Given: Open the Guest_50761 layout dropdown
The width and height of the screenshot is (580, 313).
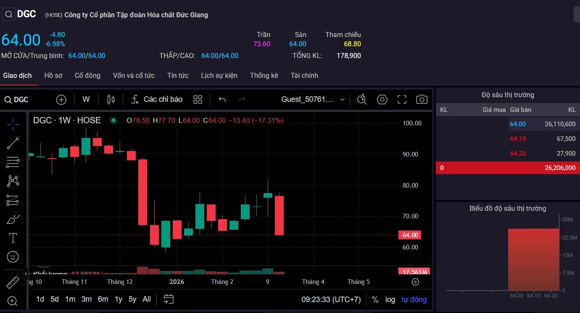Looking at the screenshot, I should pos(313,100).
